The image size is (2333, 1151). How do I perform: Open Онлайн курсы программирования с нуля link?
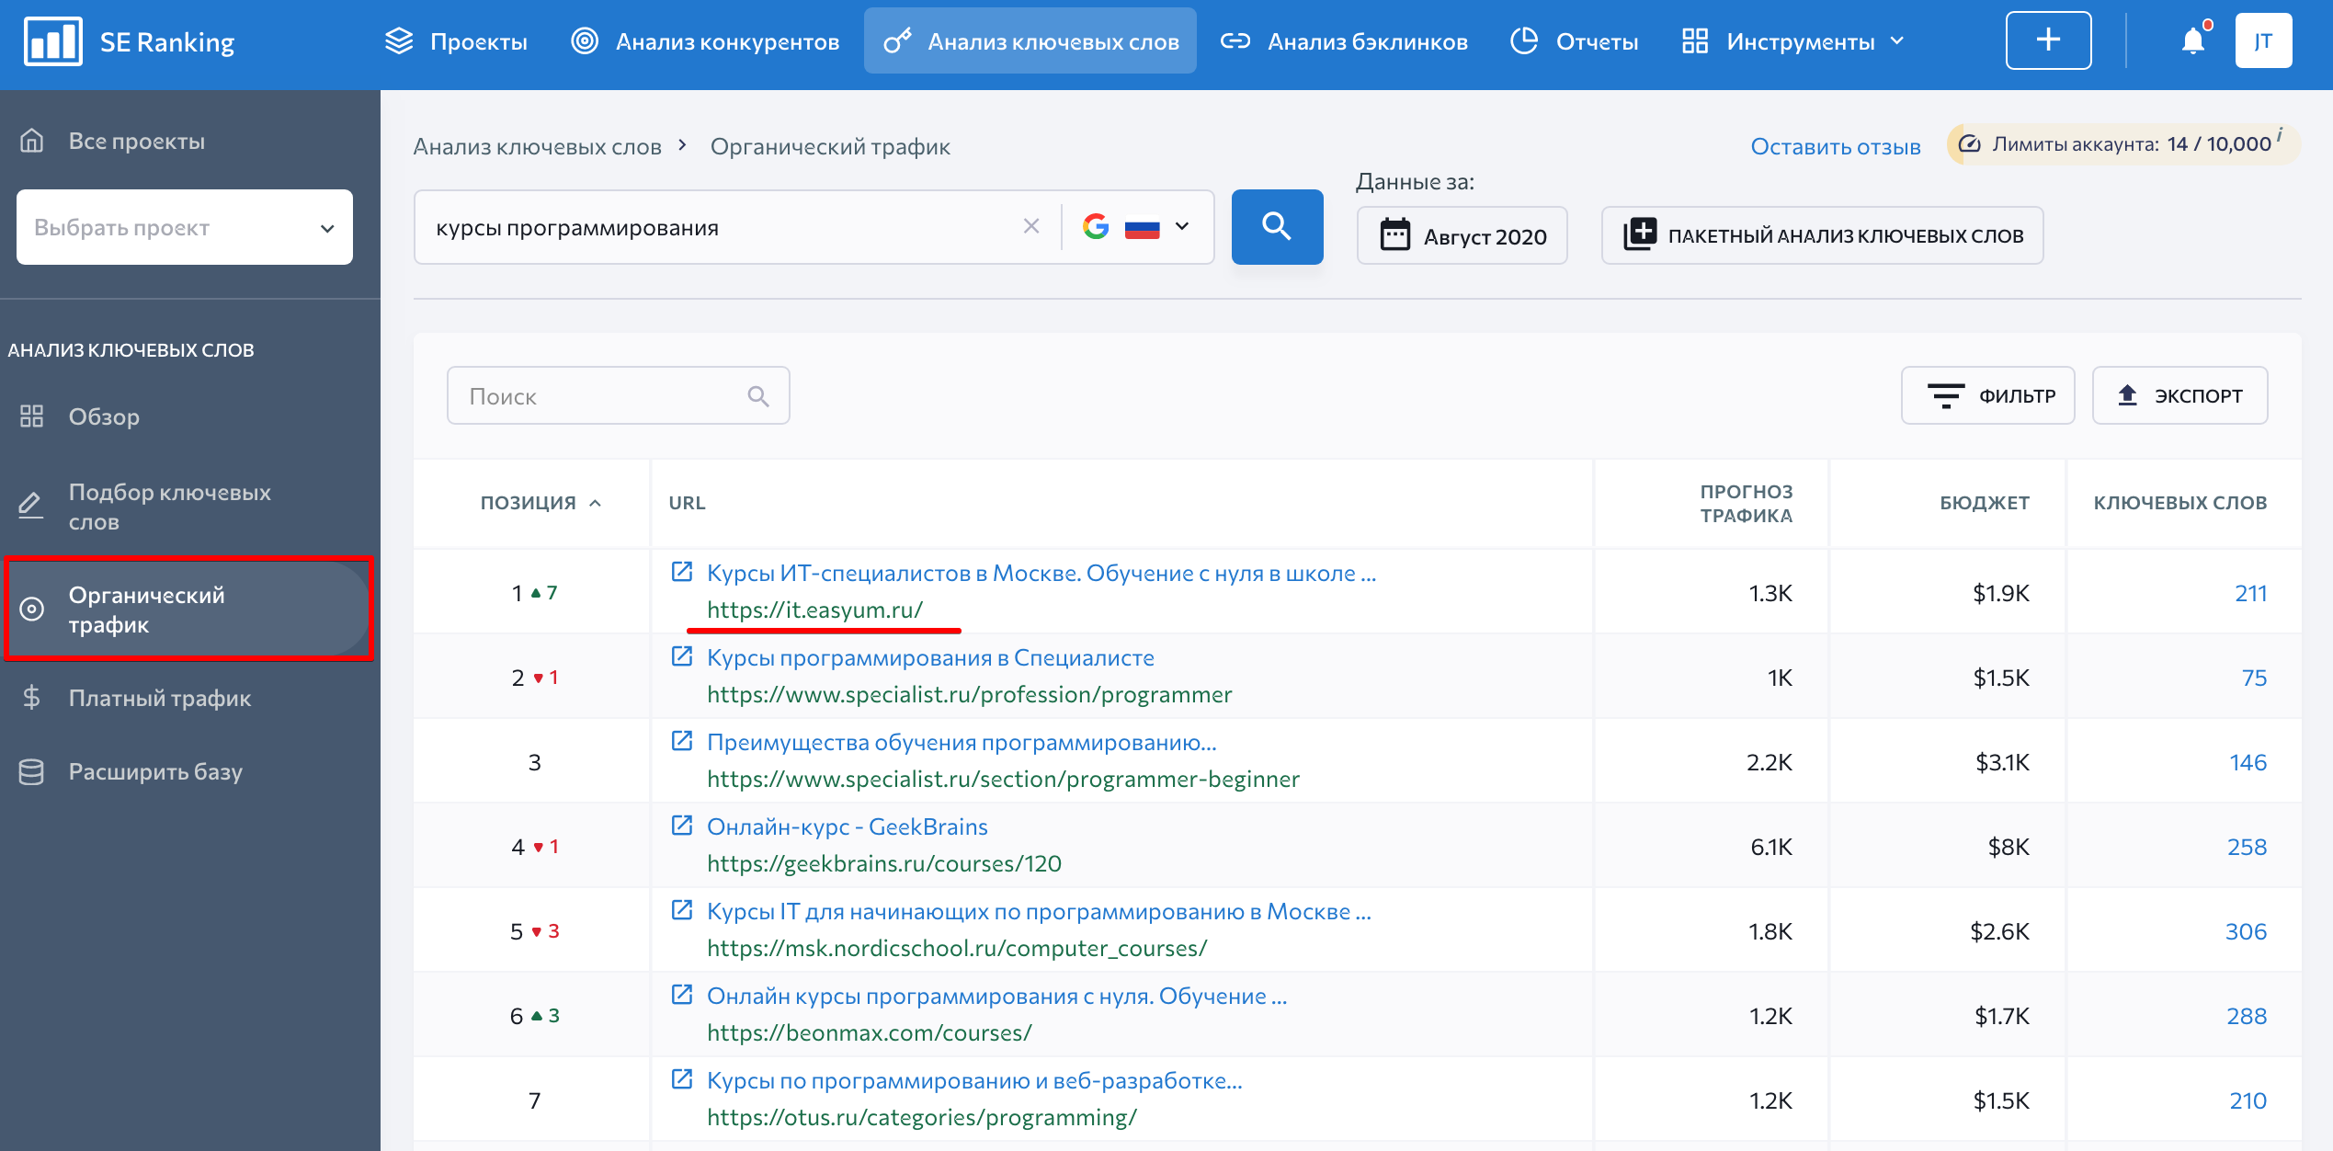point(996,996)
